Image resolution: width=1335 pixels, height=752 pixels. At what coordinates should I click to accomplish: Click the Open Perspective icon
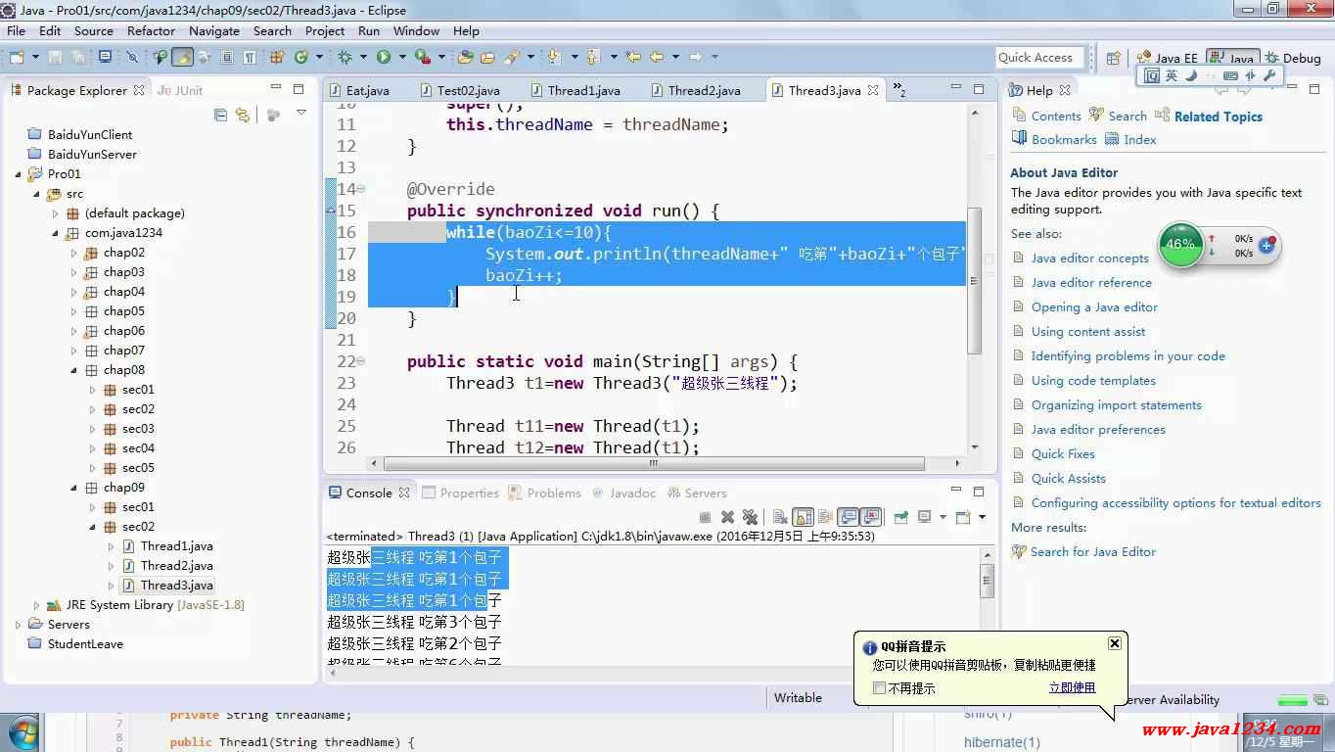[x=1113, y=58]
